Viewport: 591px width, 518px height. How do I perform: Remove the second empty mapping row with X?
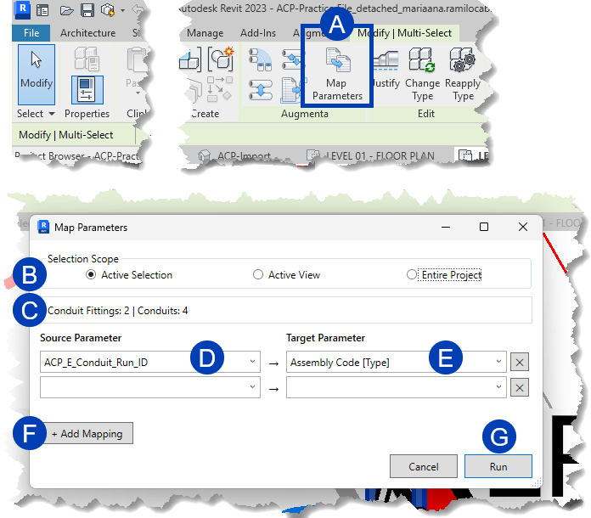click(x=520, y=387)
